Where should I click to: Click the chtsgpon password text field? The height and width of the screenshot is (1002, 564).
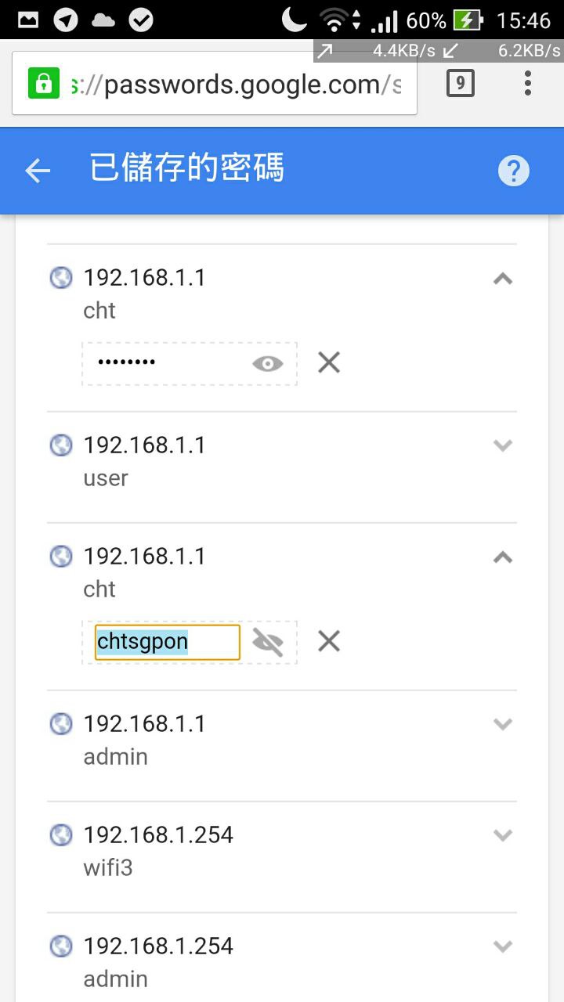click(x=167, y=642)
